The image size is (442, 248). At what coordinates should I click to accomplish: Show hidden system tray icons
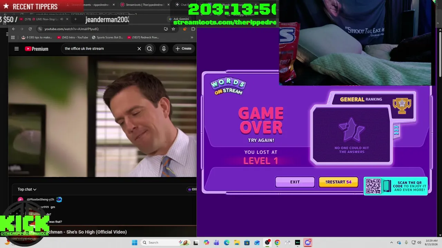(x=391, y=242)
